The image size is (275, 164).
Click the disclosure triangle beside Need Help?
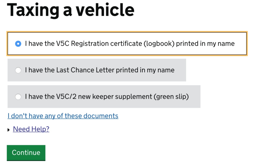tap(8, 130)
